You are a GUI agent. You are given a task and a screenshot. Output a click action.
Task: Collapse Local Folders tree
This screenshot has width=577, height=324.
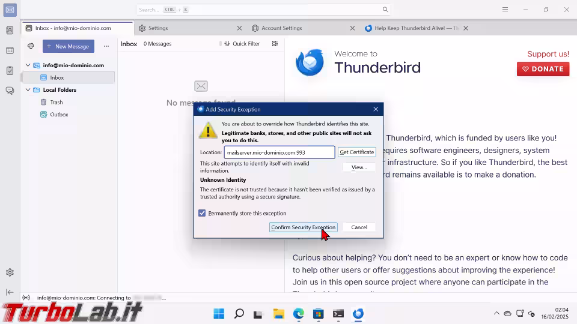pos(28,89)
